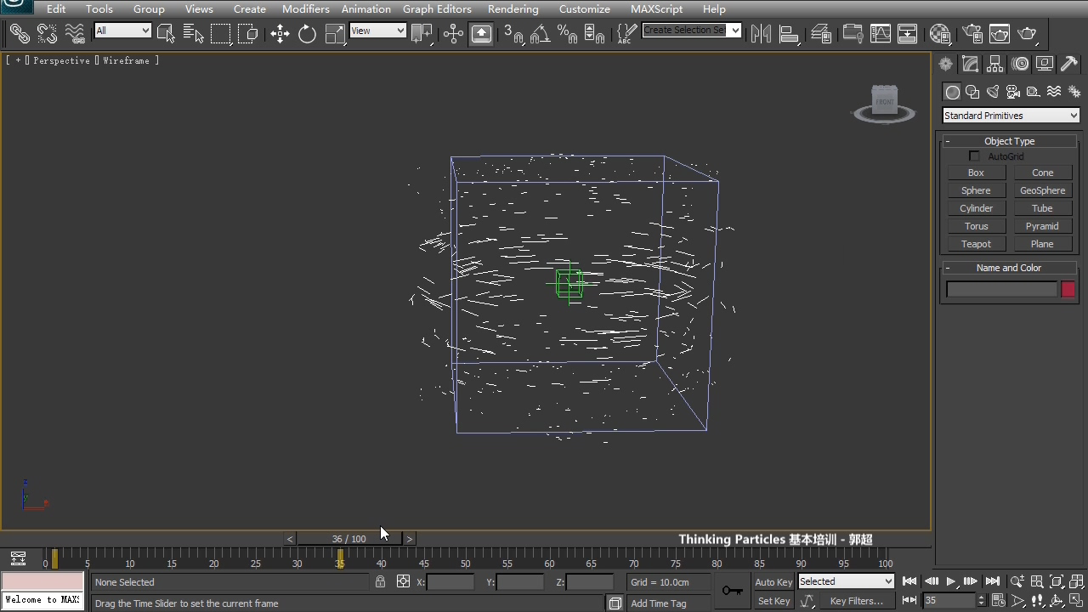
Task: Toggle Angle Snap
Action: [540, 33]
